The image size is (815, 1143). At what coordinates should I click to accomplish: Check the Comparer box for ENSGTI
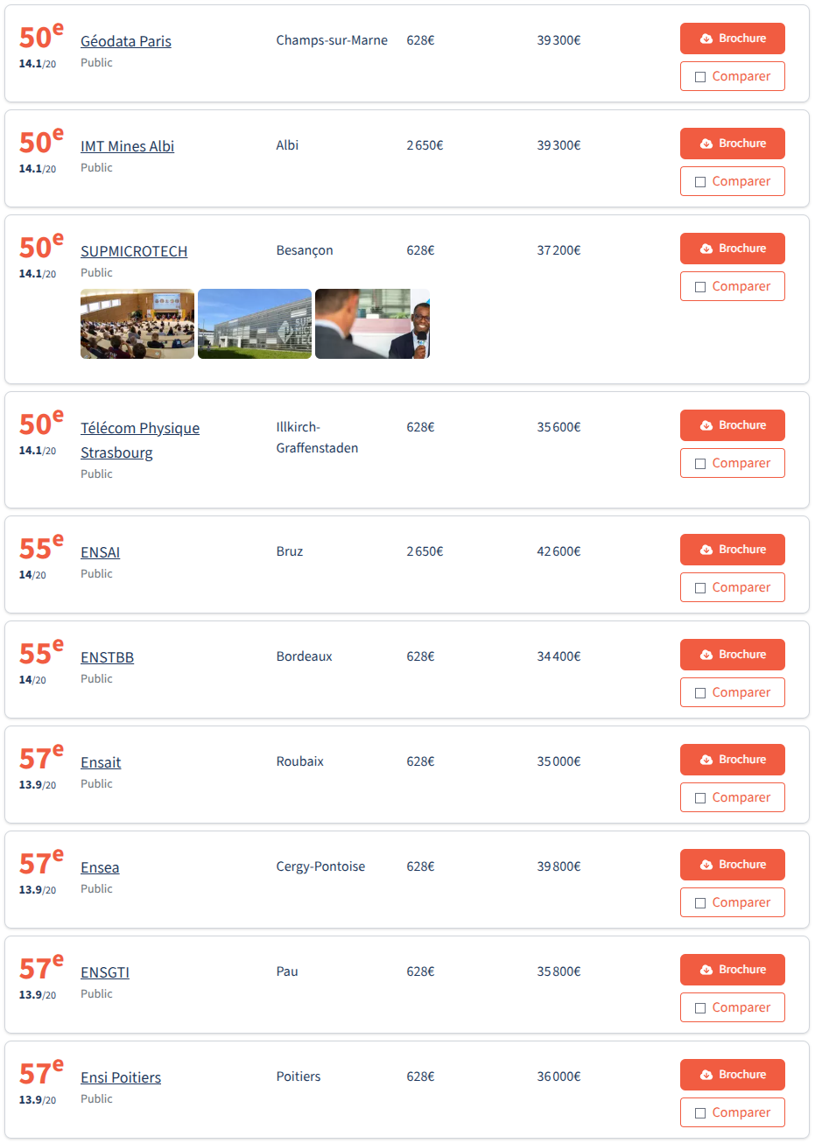pos(700,1008)
